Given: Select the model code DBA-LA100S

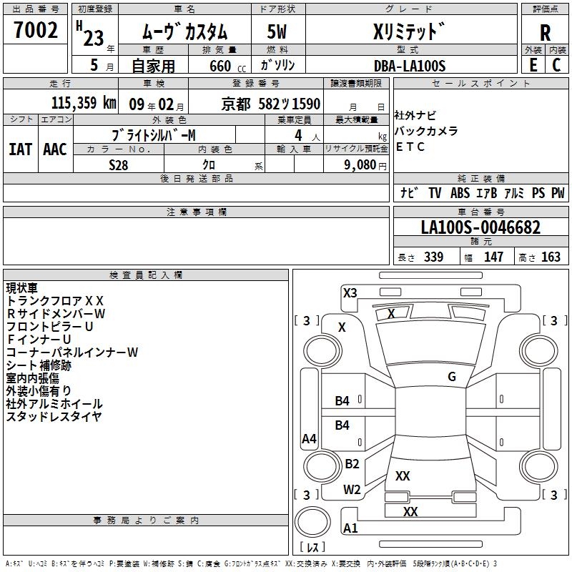Looking at the screenshot, I should [x=410, y=66].
